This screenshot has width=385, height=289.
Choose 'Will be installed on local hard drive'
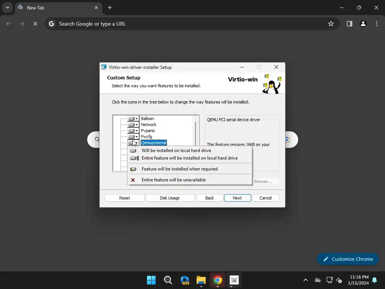click(x=190, y=151)
